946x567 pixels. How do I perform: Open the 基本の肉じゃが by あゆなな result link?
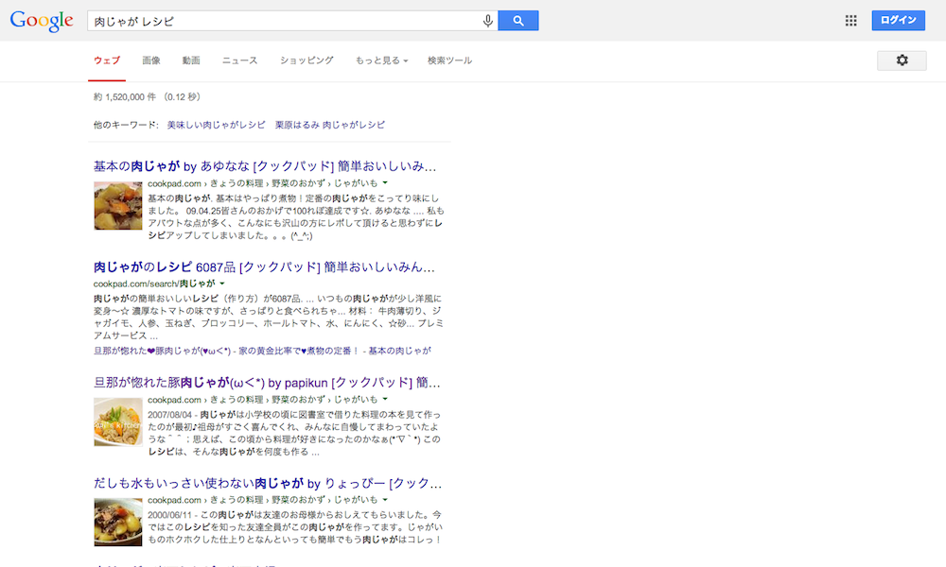[x=264, y=165]
